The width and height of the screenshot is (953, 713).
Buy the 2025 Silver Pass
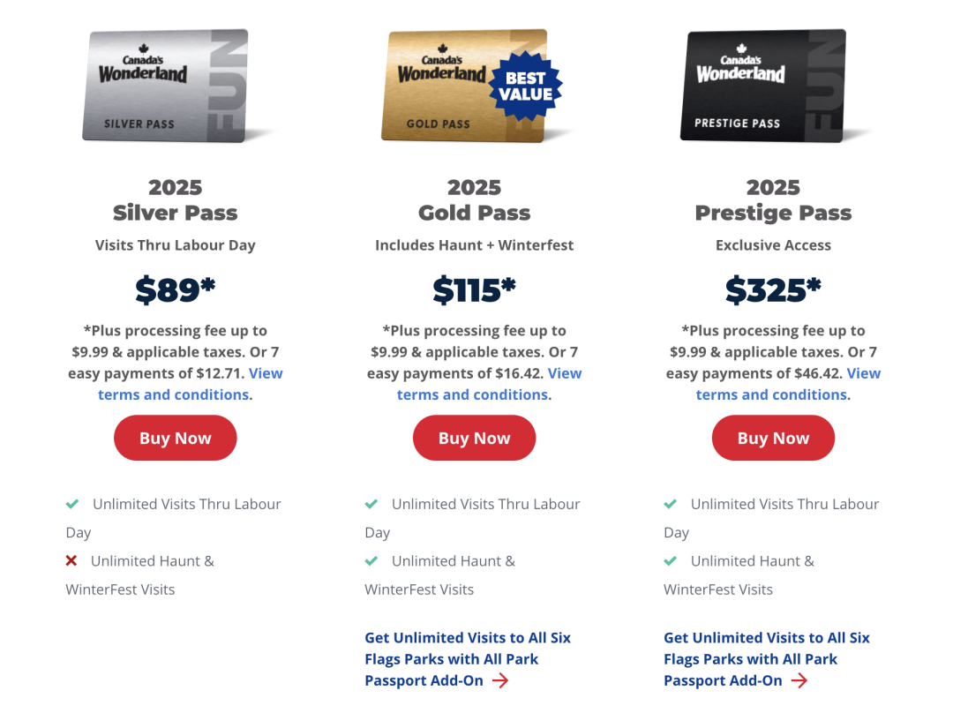175,438
